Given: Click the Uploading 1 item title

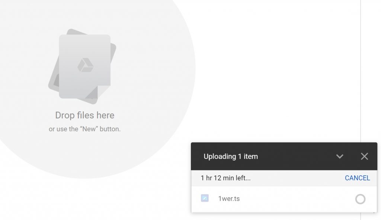Looking at the screenshot, I should point(231,156).
